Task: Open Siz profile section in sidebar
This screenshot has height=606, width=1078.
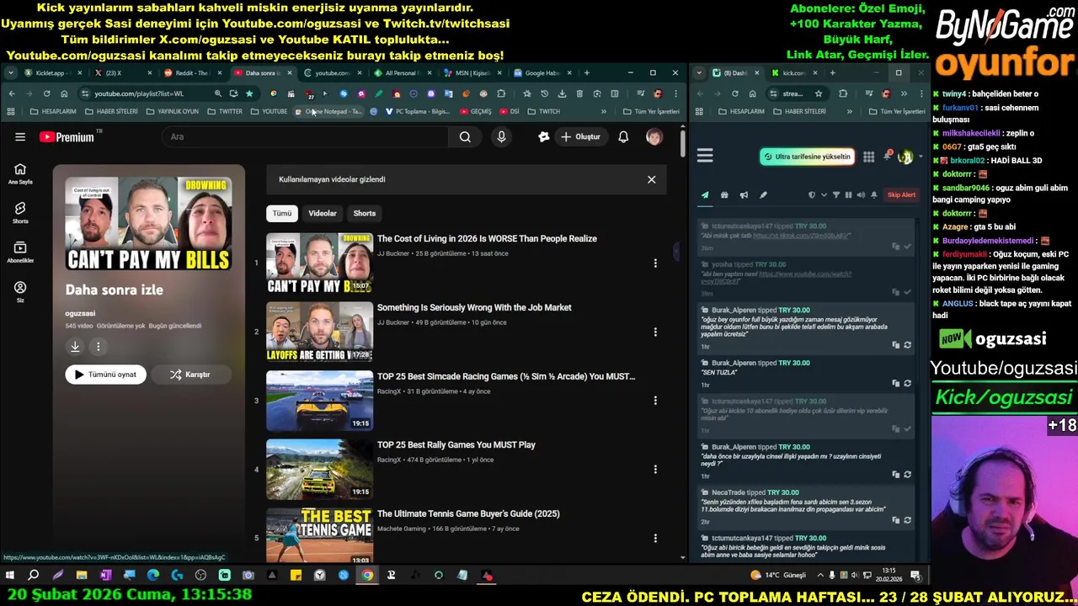Action: pos(20,292)
